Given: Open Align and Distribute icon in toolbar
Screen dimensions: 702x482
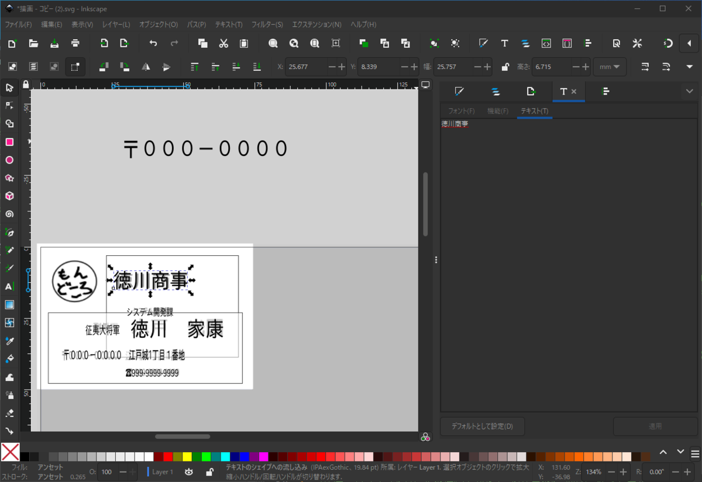Looking at the screenshot, I should tap(588, 43).
